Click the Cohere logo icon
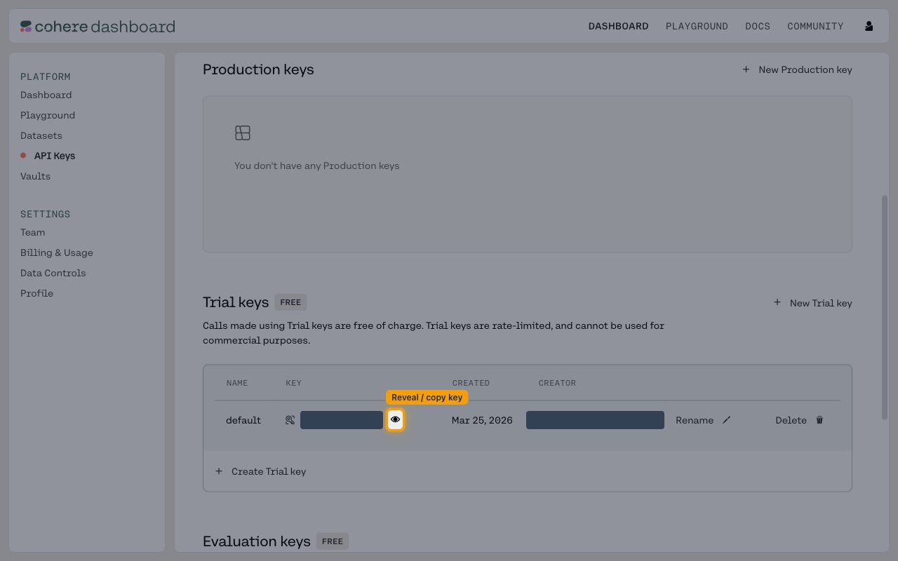The height and width of the screenshot is (561, 898). point(26,27)
